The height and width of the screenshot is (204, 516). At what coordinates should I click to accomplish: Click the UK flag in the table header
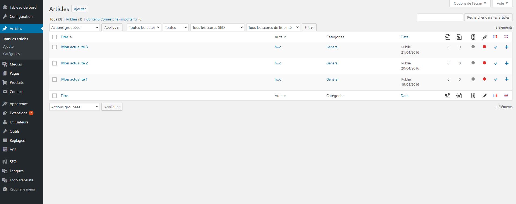click(506, 37)
